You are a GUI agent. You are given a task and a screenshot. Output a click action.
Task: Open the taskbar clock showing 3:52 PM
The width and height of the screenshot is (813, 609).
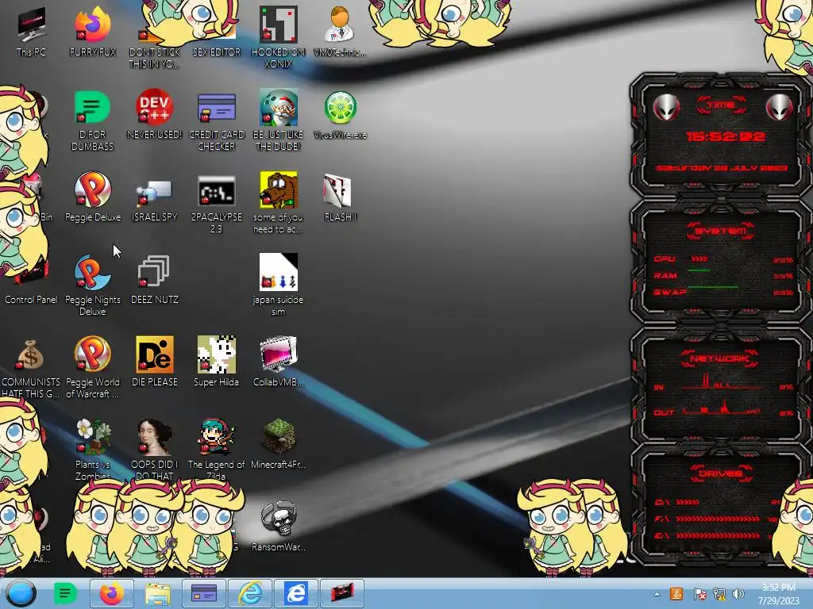[x=779, y=594]
